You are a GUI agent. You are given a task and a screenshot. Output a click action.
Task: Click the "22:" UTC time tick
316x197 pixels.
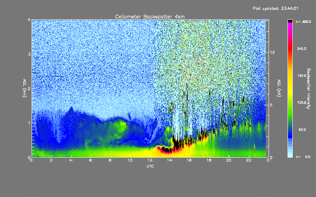click(249, 160)
